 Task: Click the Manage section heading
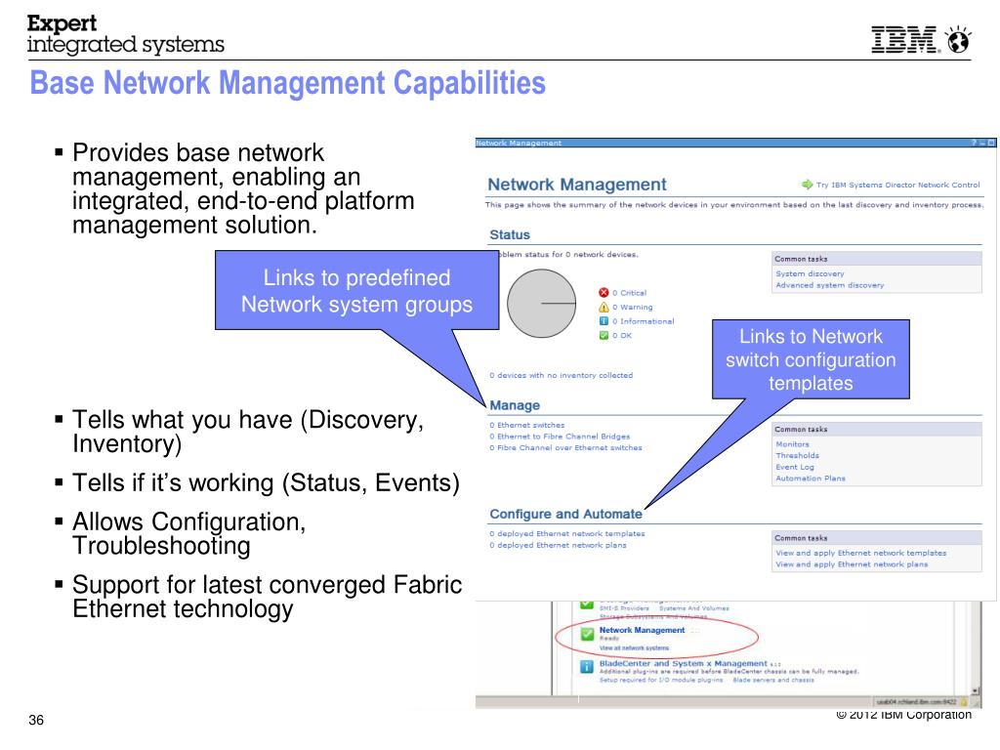click(515, 405)
